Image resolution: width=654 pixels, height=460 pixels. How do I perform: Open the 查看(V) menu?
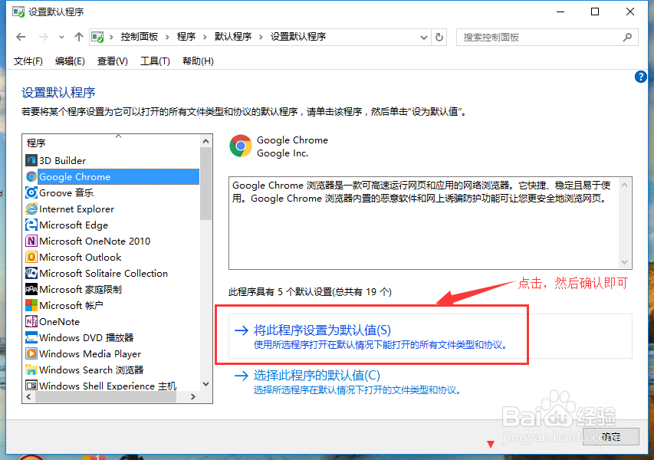[113, 61]
